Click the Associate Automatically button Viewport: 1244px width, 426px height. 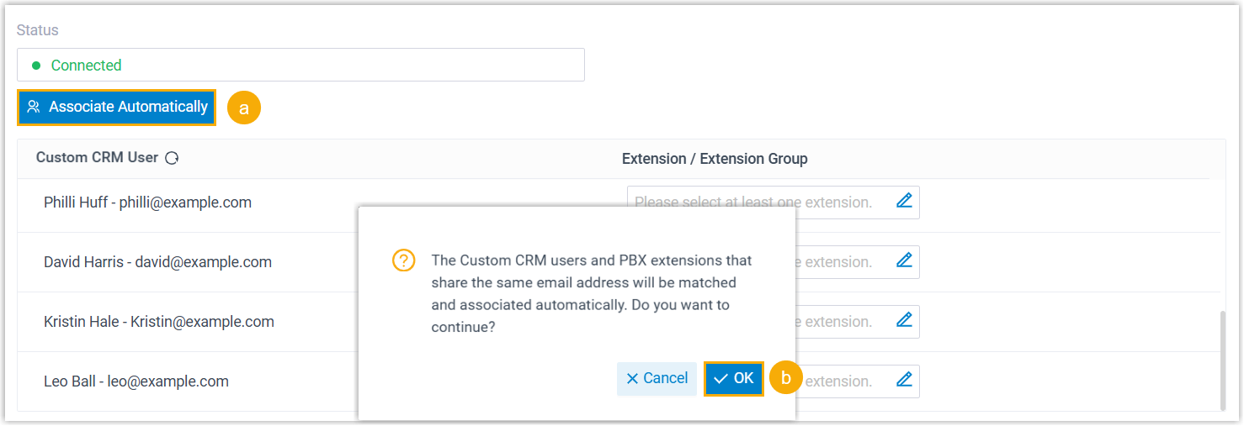tap(117, 108)
